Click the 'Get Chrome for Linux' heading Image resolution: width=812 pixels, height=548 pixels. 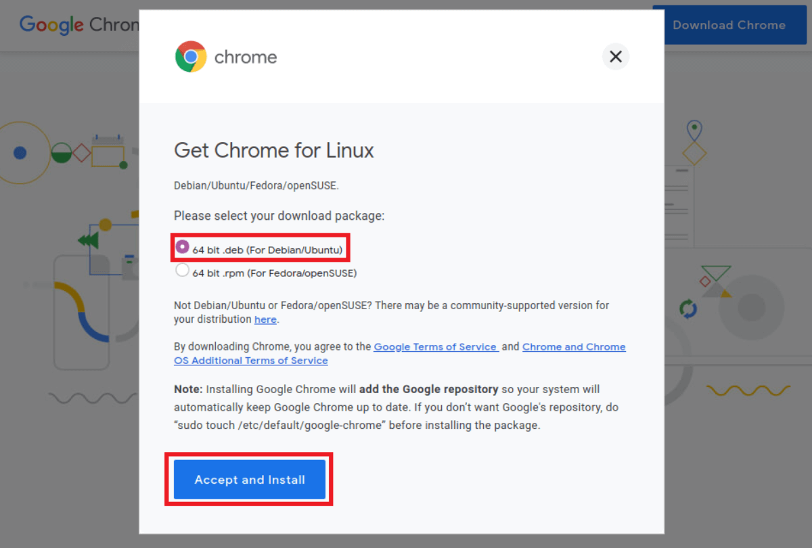274,150
